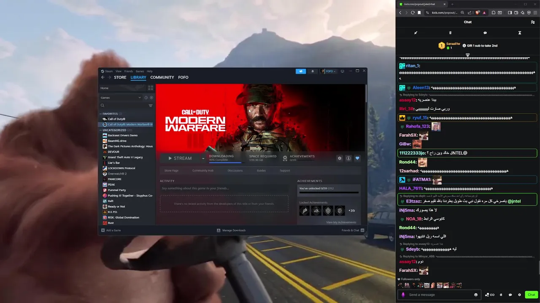Open browser sidebar panel icon
This screenshot has width=540, height=303.
coord(510,13)
